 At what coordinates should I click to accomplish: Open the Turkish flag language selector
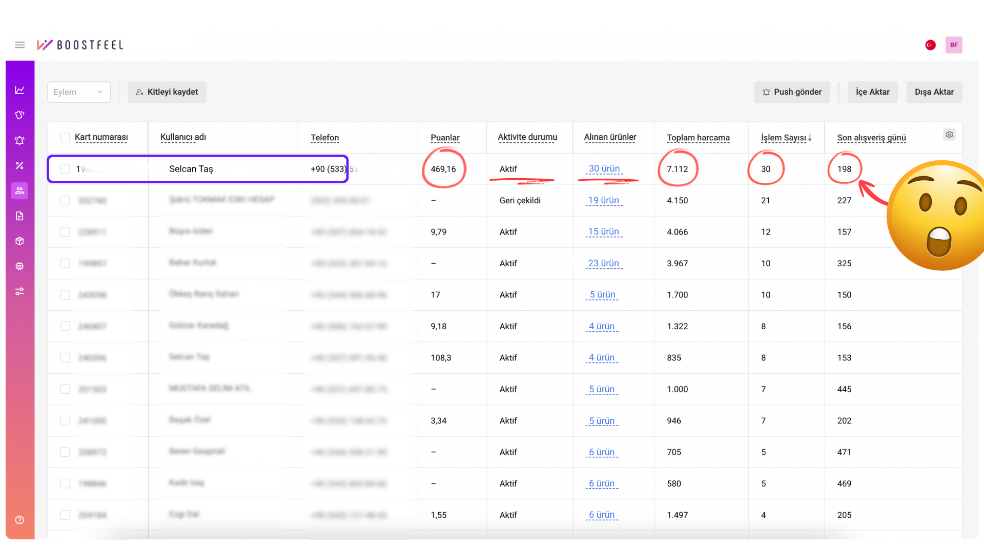(930, 45)
